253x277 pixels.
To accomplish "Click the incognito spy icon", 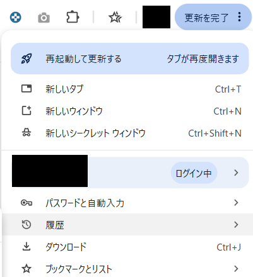I will point(26,133).
